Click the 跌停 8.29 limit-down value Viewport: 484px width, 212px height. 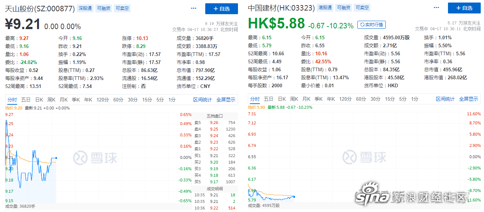tap(141, 46)
